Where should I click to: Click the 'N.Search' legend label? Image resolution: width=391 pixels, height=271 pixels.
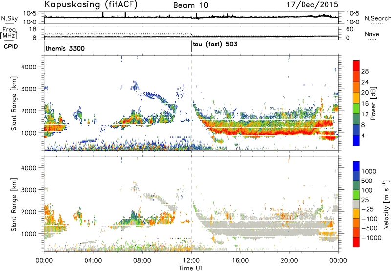[377, 18]
